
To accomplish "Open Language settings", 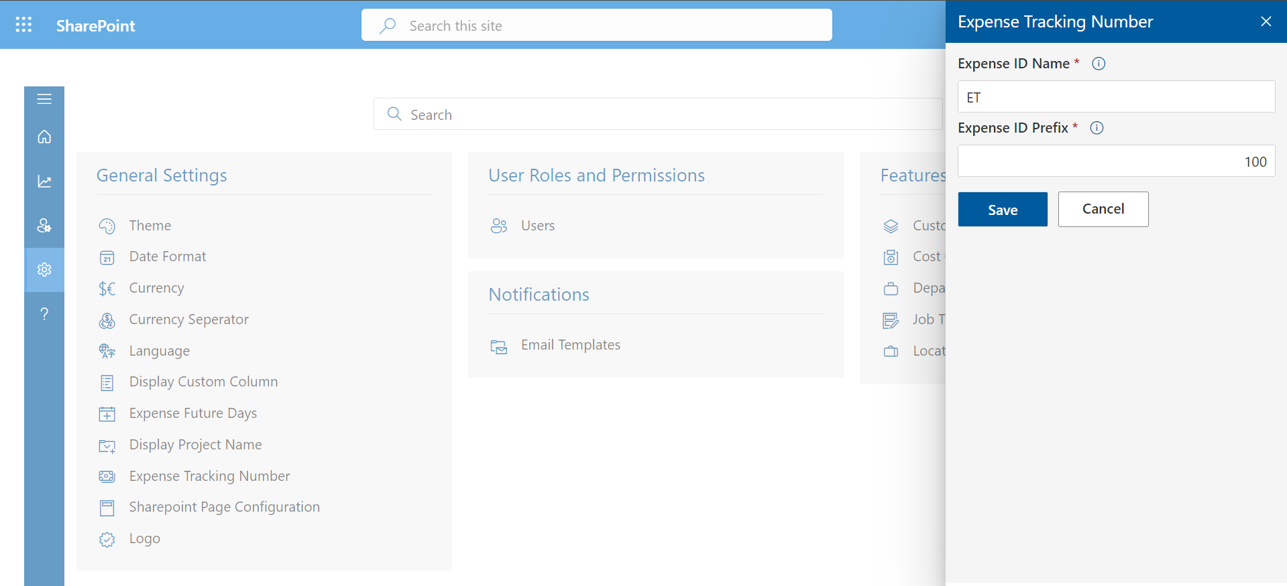I will click(x=160, y=351).
